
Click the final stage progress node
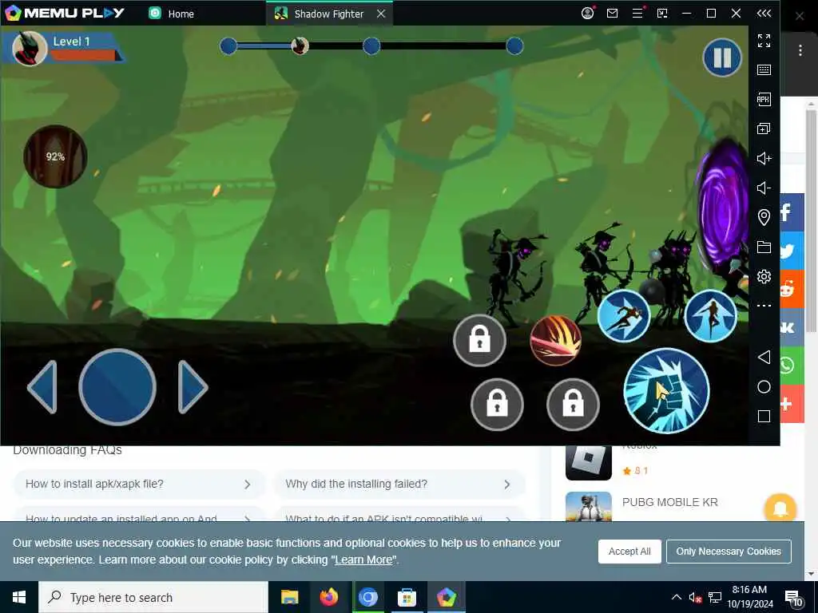click(x=514, y=46)
